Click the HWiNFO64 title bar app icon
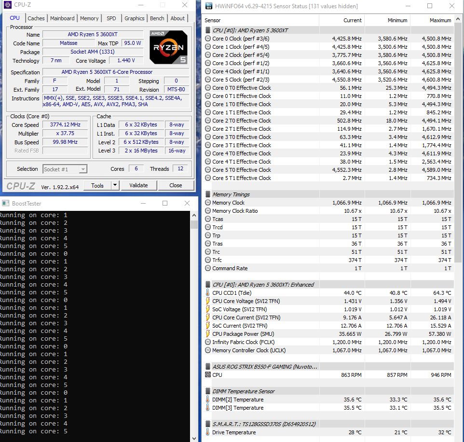 [x=209, y=6]
